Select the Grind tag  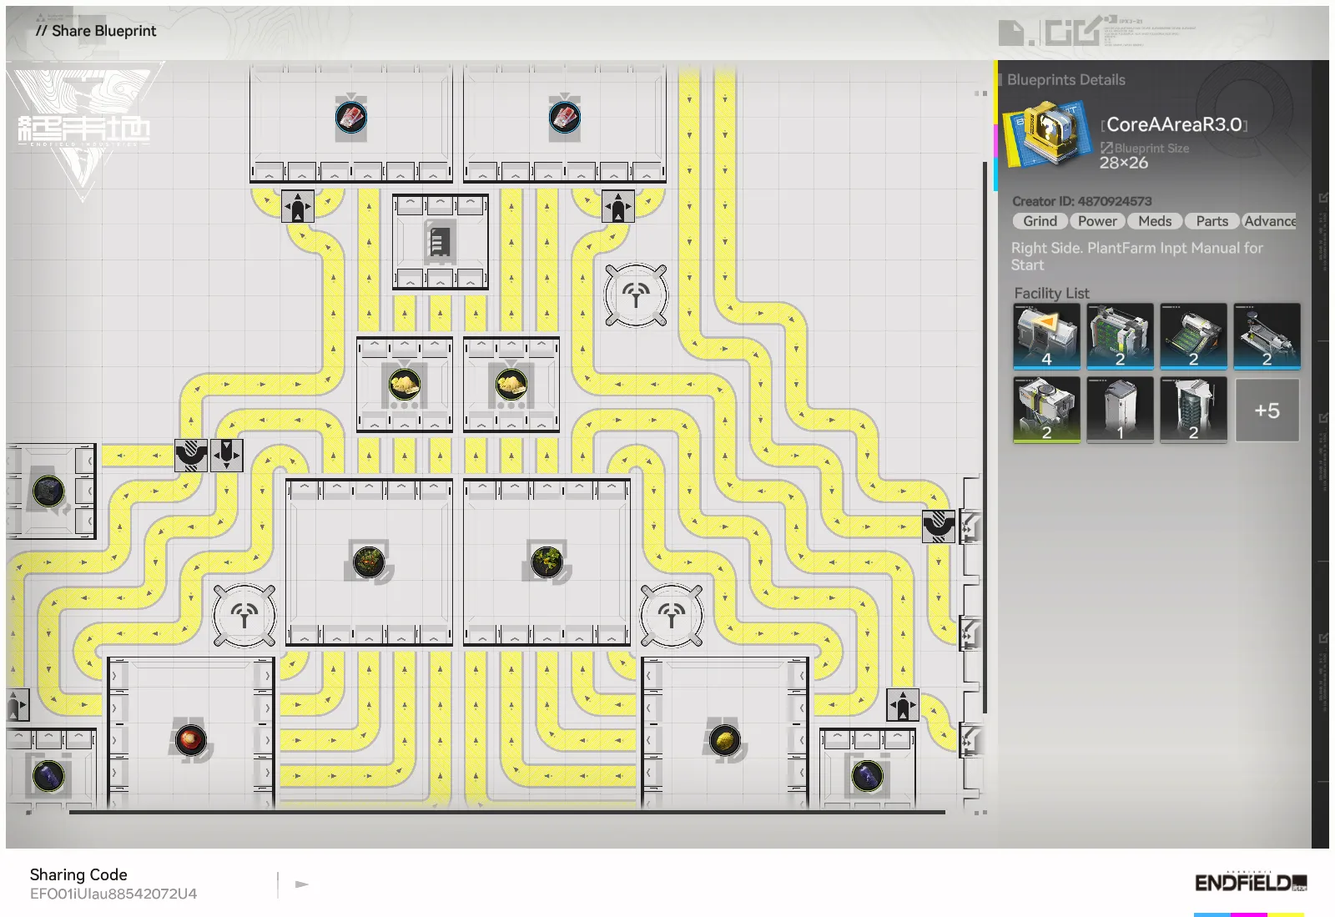point(1040,221)
